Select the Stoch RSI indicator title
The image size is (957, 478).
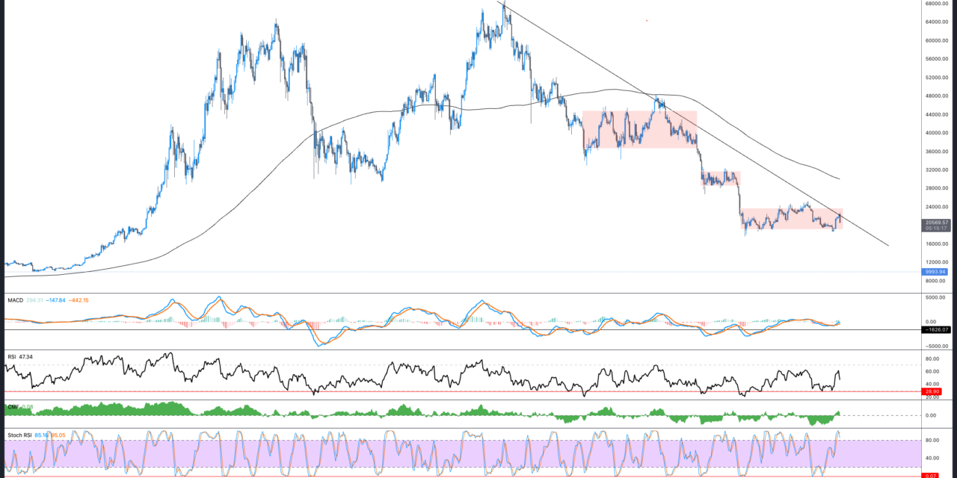[x=20, y=434]
